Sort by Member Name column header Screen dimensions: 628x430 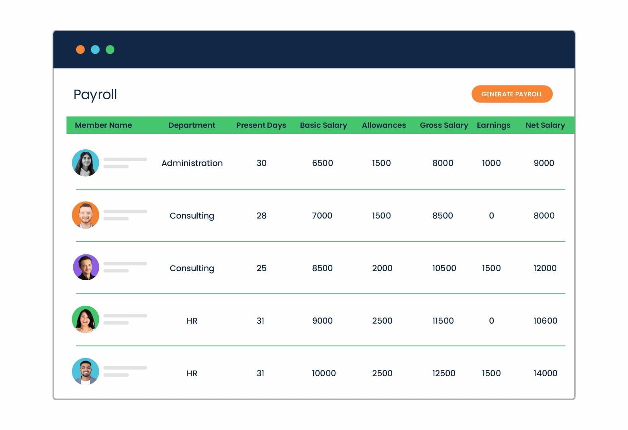(x=103, y=125)
